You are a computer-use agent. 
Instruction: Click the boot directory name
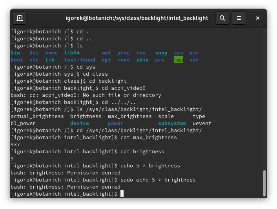tap(17, 60)
